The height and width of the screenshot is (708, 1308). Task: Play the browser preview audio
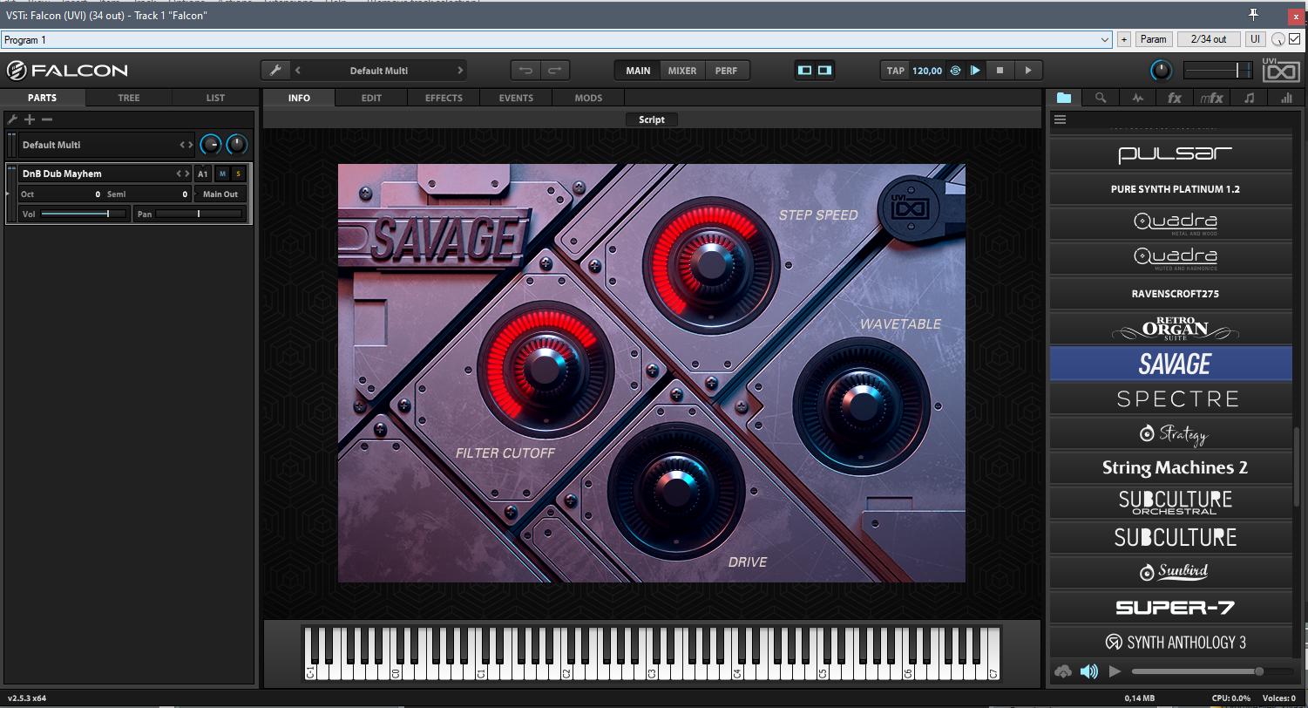click(x=1115, y=671)
